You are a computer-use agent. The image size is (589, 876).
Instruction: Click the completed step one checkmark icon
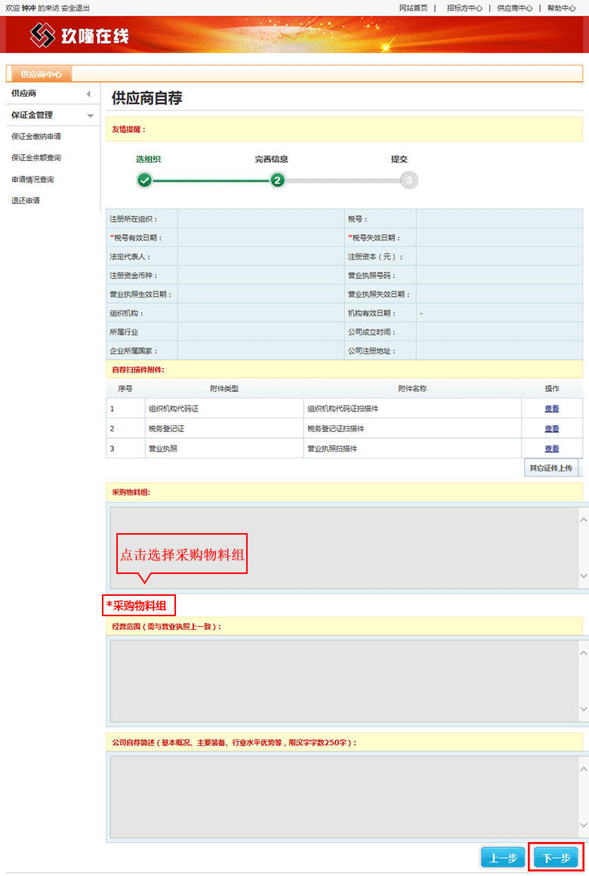tap(144, 180)
